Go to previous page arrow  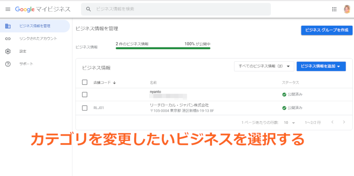coord(332,122)
